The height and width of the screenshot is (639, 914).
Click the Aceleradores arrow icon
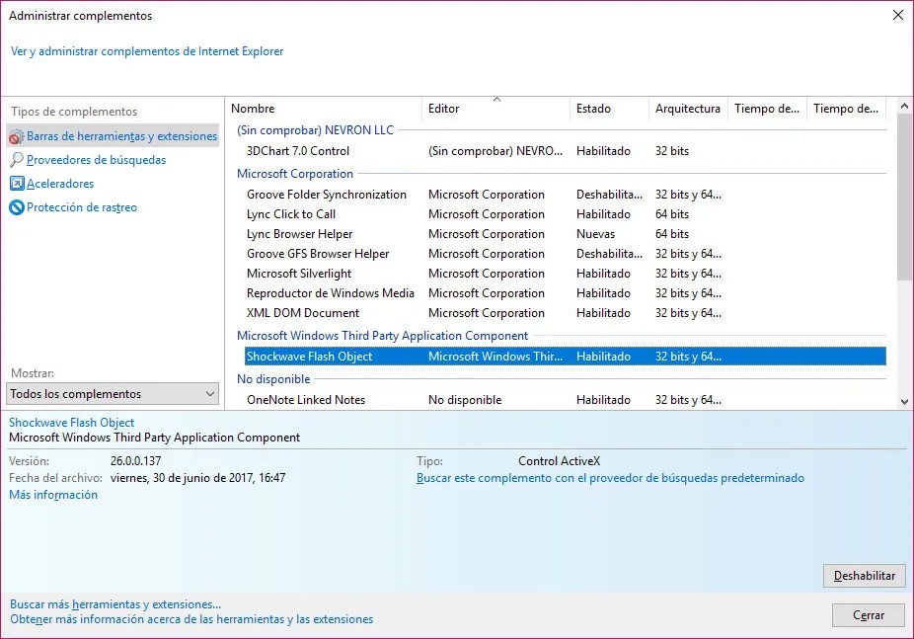[x=17, y=184]
